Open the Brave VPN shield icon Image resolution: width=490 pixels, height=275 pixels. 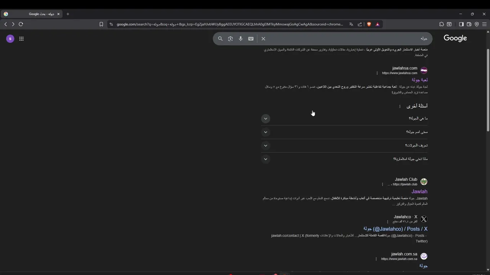click(x=477, y=24)
